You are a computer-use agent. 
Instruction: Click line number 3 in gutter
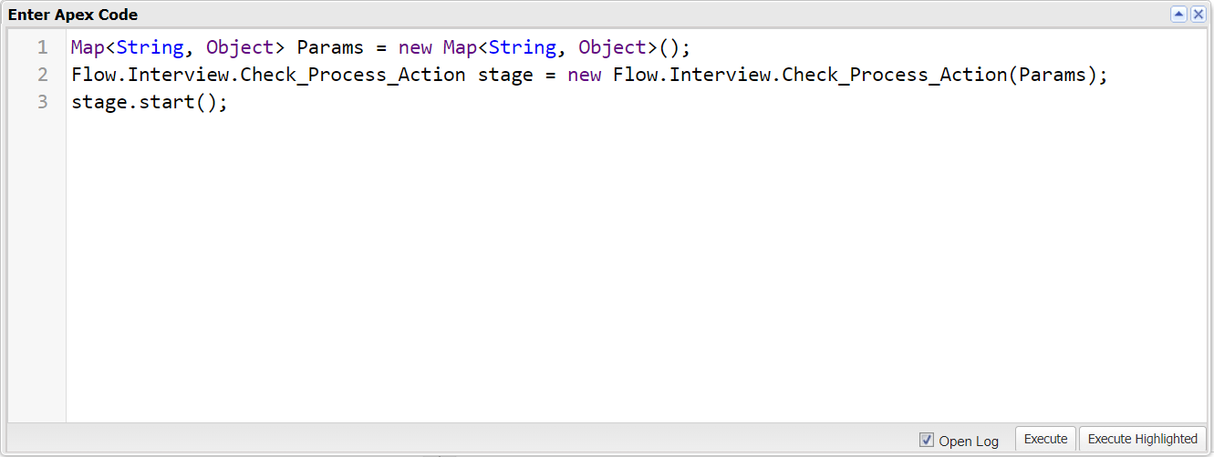point(42,102)
